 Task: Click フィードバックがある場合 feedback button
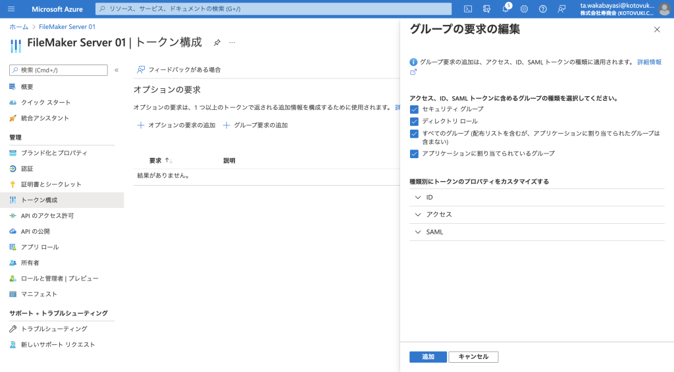coord(179,70)
